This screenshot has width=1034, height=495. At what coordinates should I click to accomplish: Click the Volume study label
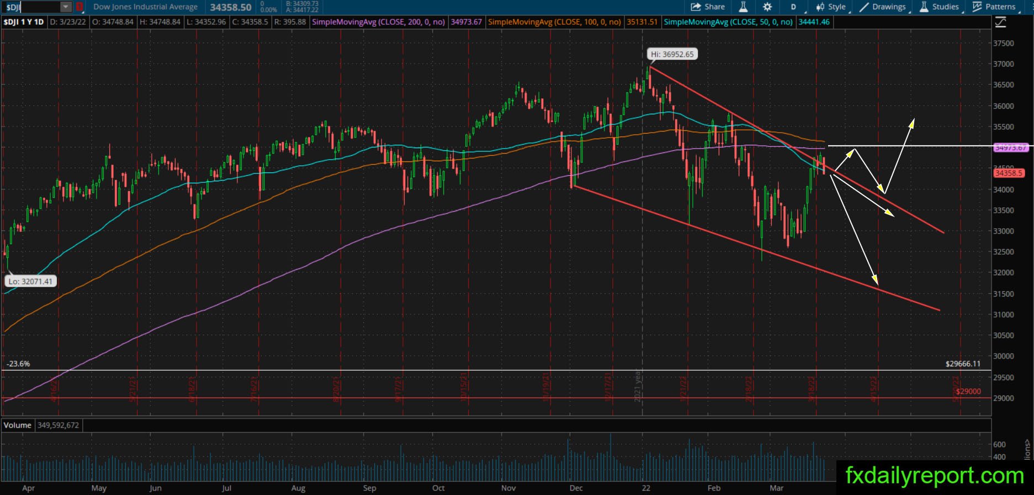tap(18, 425)
